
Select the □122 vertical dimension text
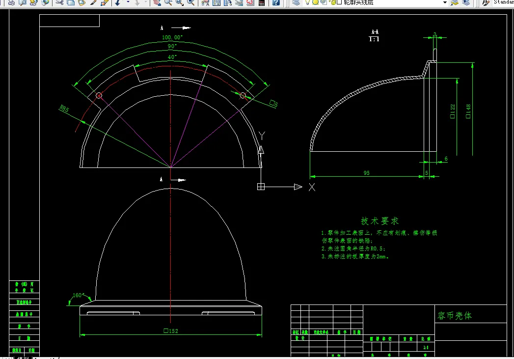point(452,111)
